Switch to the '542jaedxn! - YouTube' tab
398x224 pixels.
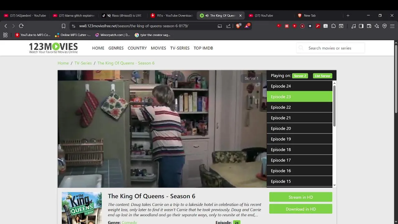(x=25, y=16)
